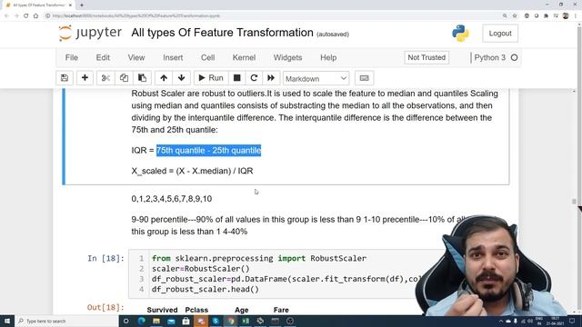582x327 pixels.
Task: Click the 0,1,2,3,4,5,6,7,8,9,10 text line
Action: tap(172, 199)
